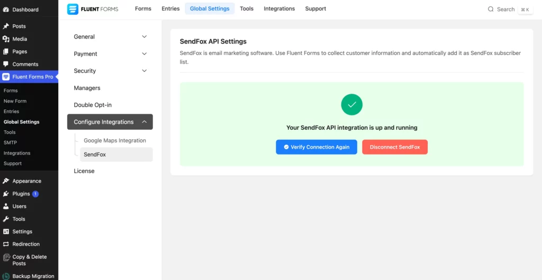This screenshot has width=542, height=280.
Task: Collapse the Configure Integrations chevron
Action: pyautogui.click(x=144, y=122)
